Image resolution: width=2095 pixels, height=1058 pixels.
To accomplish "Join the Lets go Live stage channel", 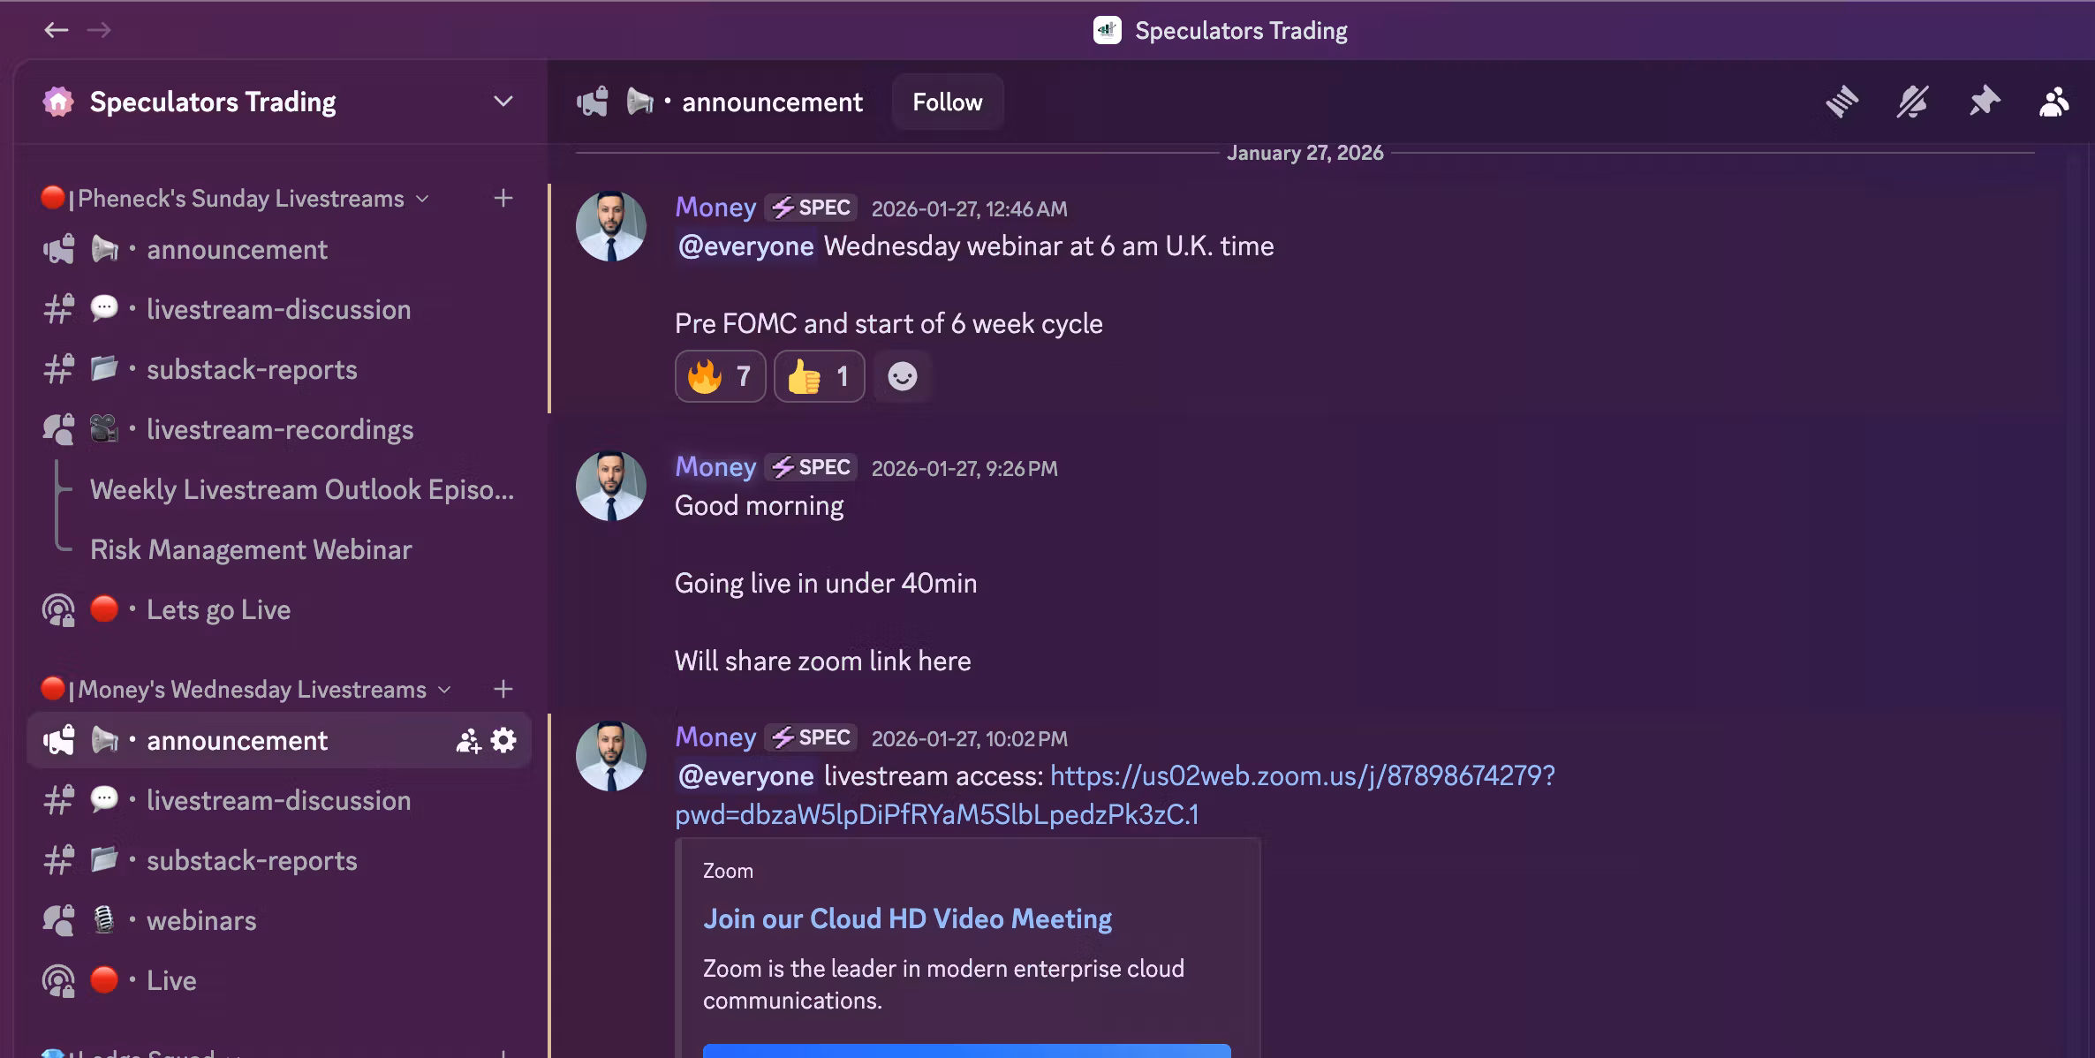I will coord(218,609).
